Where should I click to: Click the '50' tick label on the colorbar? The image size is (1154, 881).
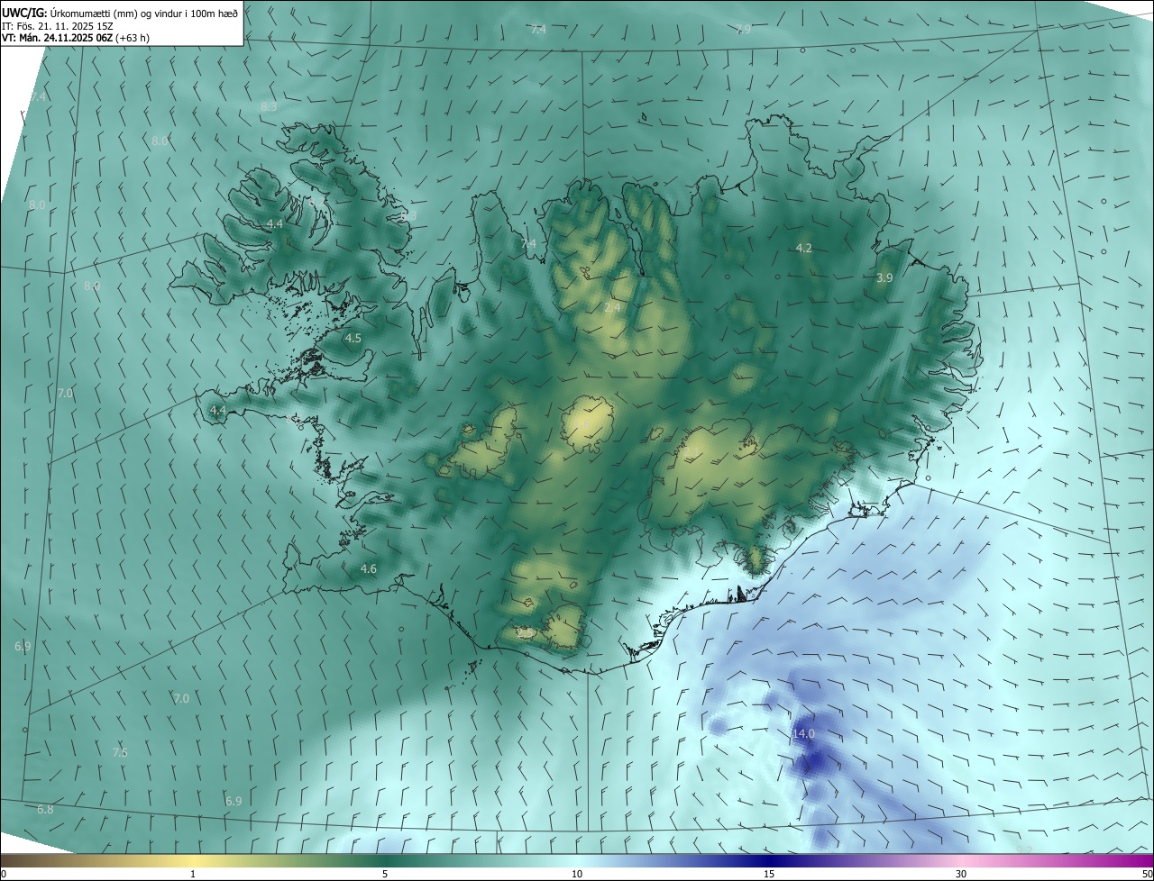1147,874
